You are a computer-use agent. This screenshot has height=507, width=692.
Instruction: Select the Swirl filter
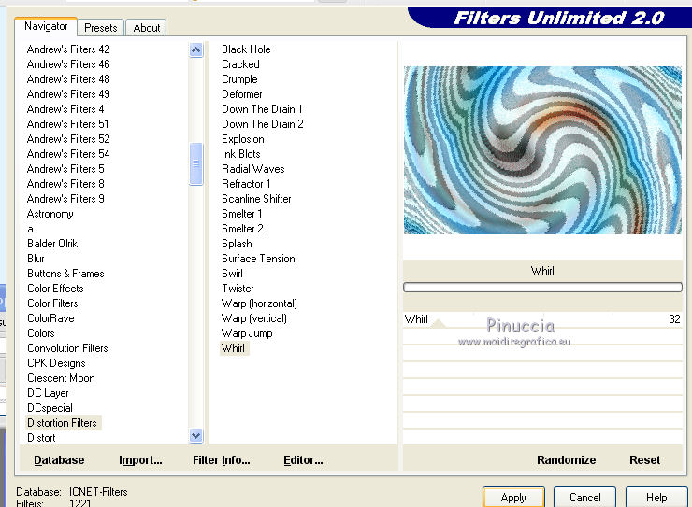click(x=233, y=274)
